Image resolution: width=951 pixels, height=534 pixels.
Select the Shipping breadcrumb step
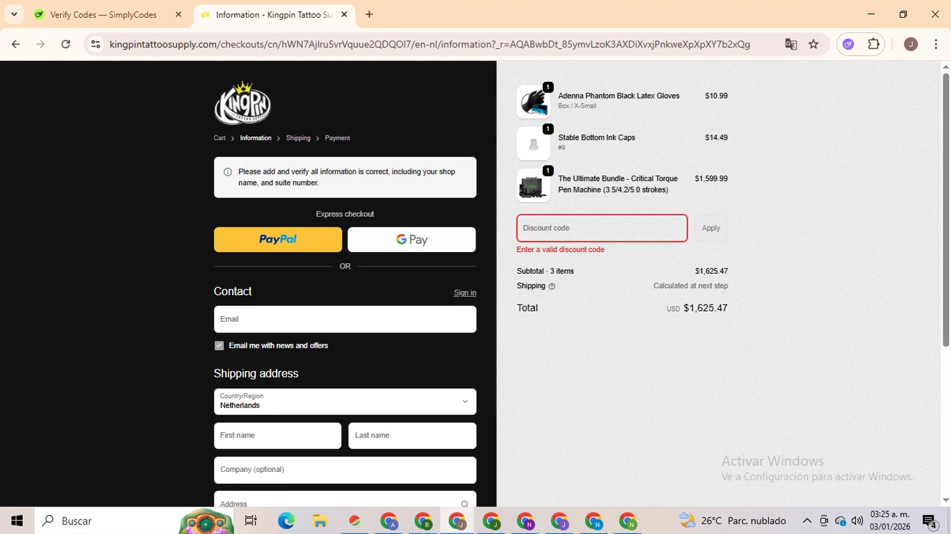click(x=298, y=138)
